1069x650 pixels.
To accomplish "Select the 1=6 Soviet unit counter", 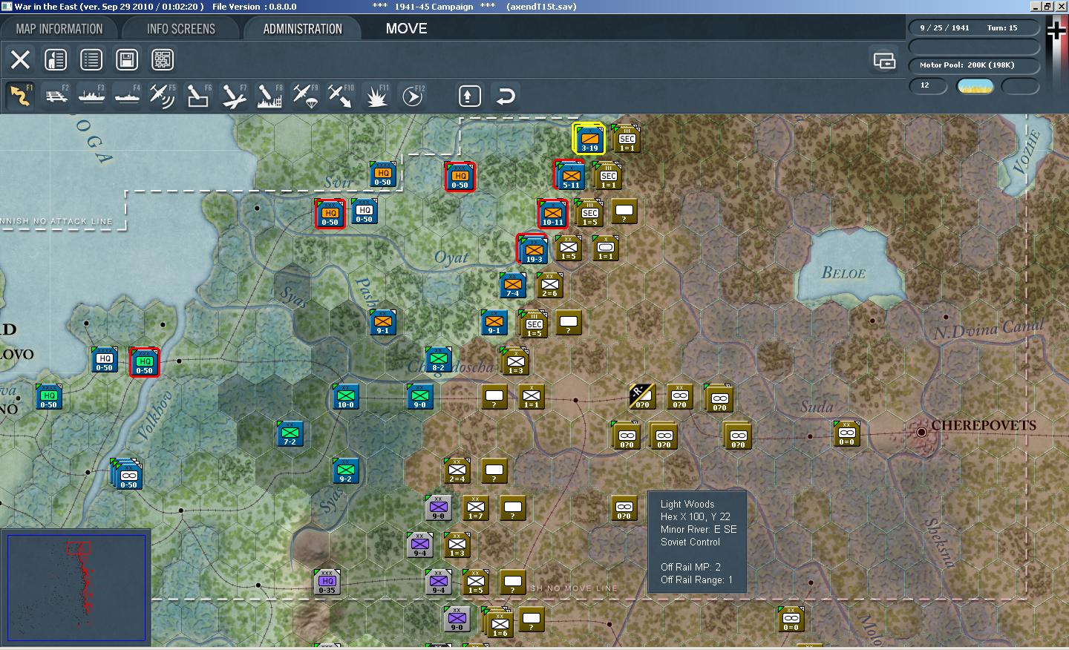I will tap(500, 624).
